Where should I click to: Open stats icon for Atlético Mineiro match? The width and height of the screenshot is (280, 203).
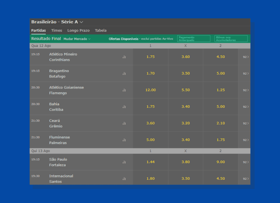pyautogui.click(x=124, y=57)
